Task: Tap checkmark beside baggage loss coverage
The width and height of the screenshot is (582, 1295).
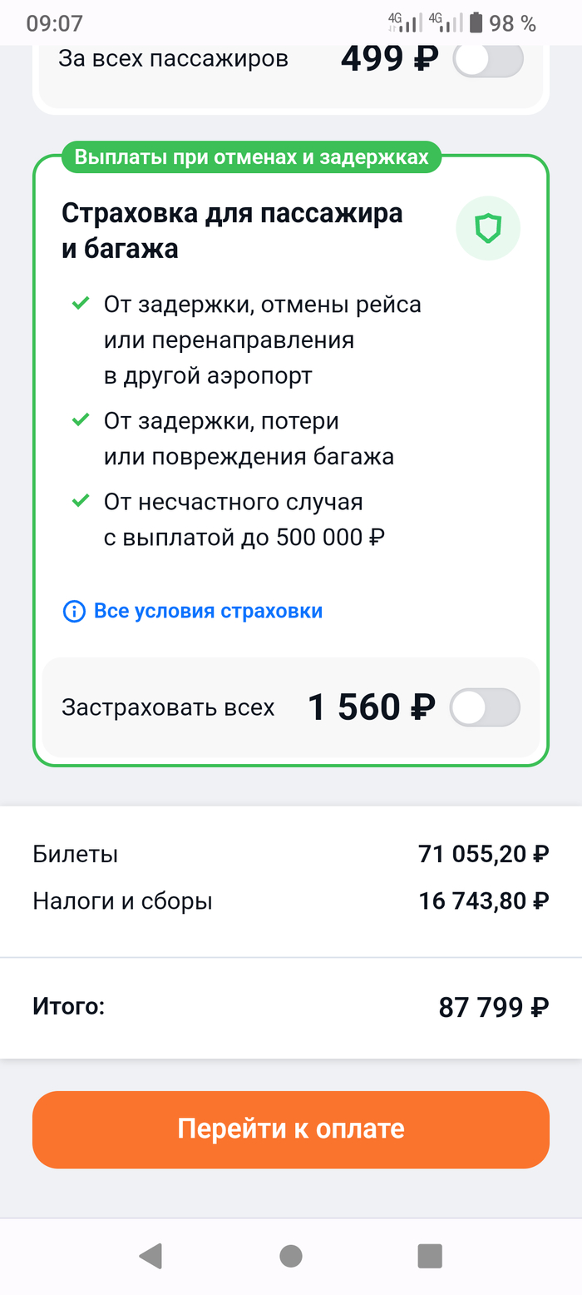Action: pyautogui.click(x=81, y=421)
